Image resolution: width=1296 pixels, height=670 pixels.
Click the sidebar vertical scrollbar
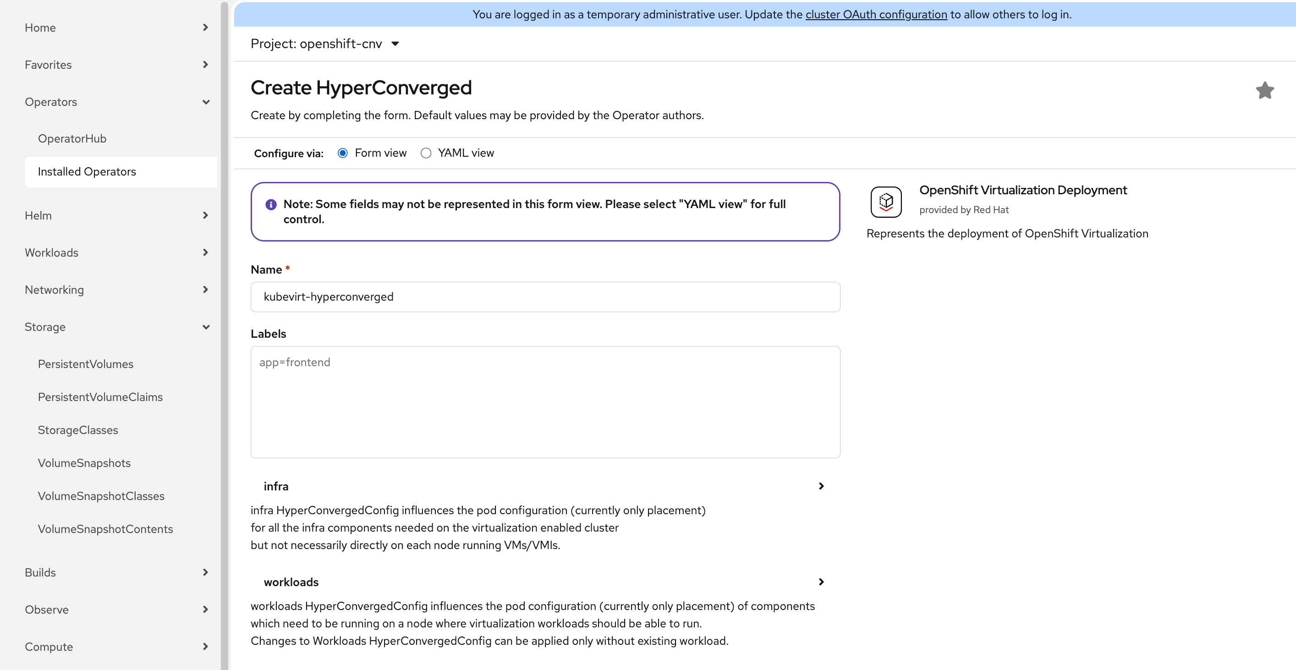coord(225,335)
